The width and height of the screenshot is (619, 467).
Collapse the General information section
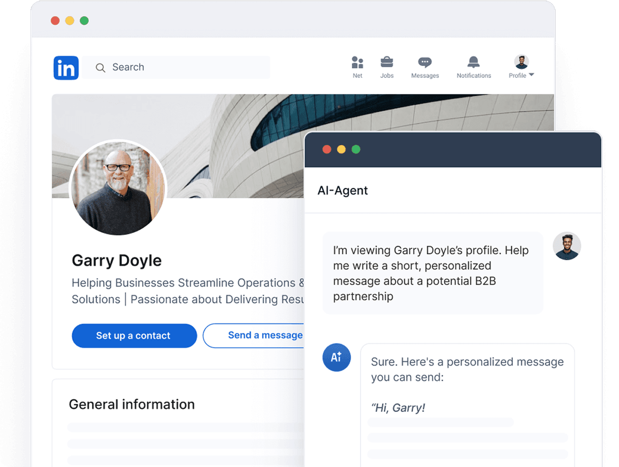[132, 404]
